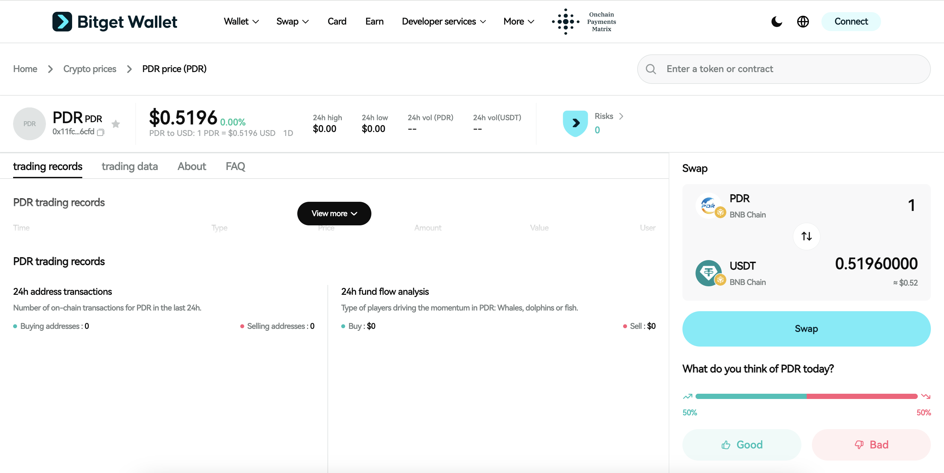944x473 pixels.
Task: Expand the Wallet dropdown menu
Action: (x=241, y=22)
